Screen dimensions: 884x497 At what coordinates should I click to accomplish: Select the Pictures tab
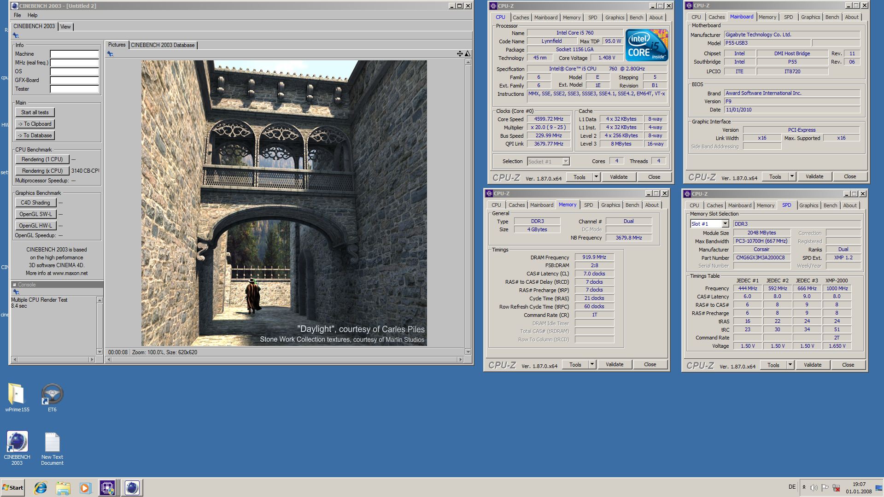pos(117,45)
